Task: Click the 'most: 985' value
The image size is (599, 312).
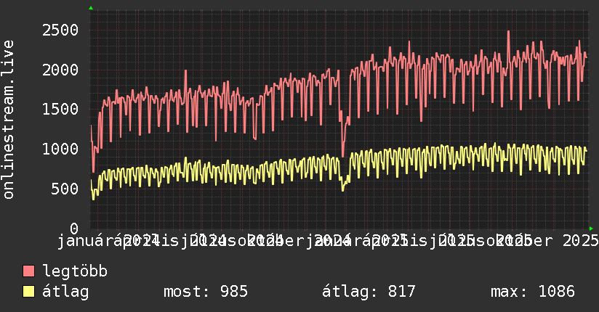Action: (206, 292)
